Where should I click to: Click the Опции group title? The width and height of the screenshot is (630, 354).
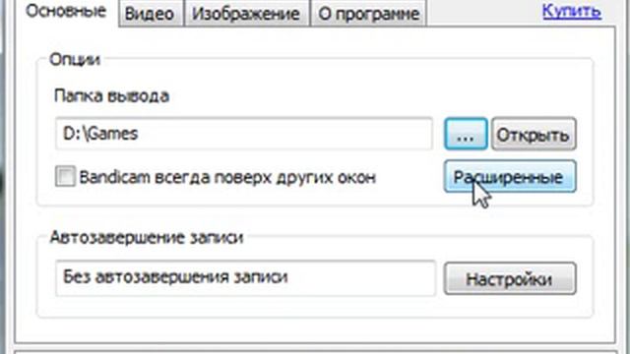75,60
